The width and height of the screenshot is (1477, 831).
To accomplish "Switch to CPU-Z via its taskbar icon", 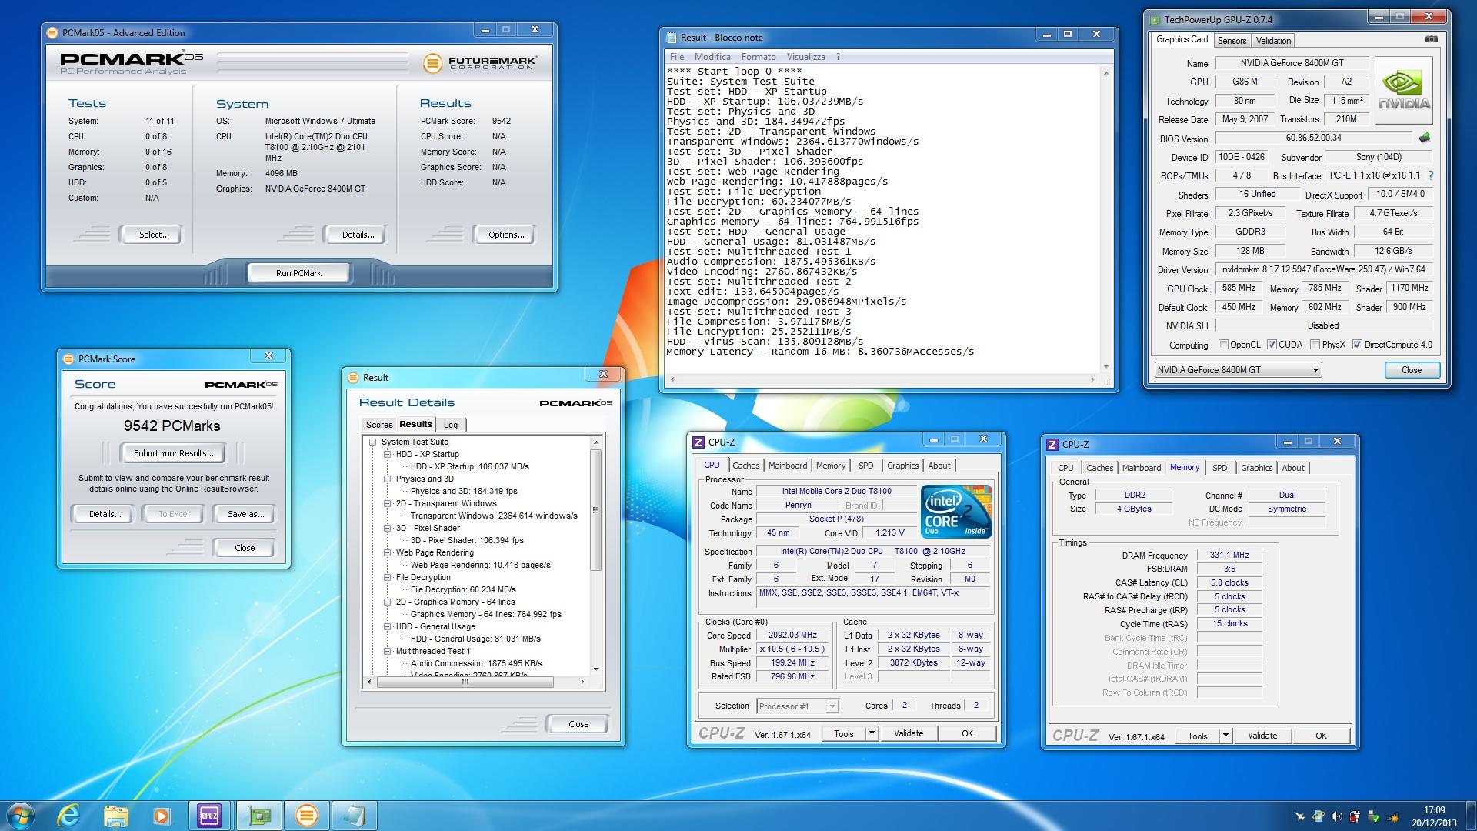I will pyautogui.click(x=208, y=816).
